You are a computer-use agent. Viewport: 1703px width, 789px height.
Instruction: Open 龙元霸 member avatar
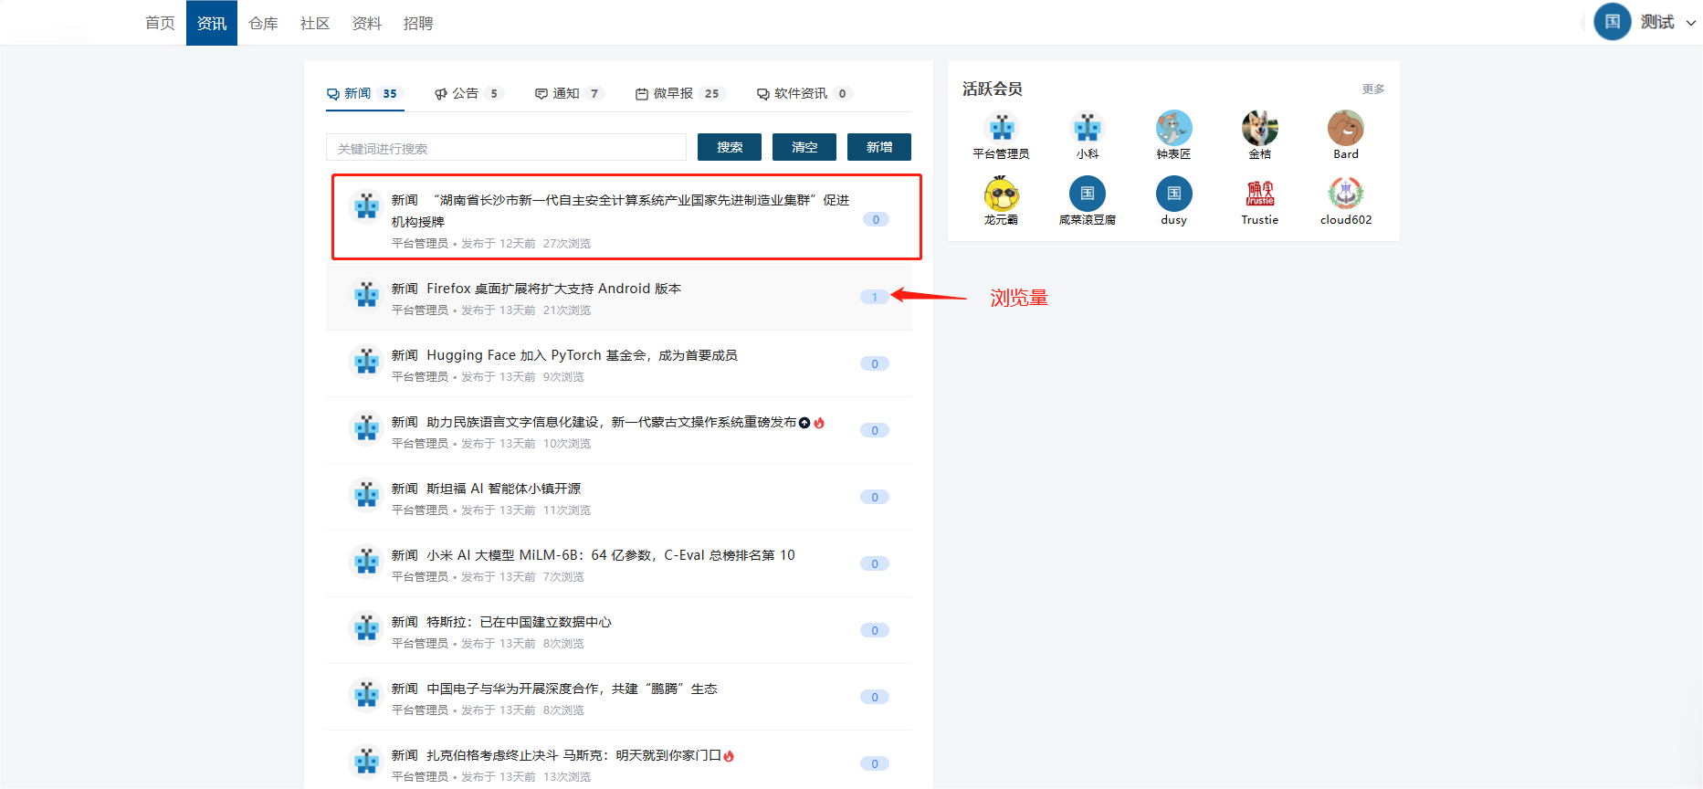coord(1001,195)
